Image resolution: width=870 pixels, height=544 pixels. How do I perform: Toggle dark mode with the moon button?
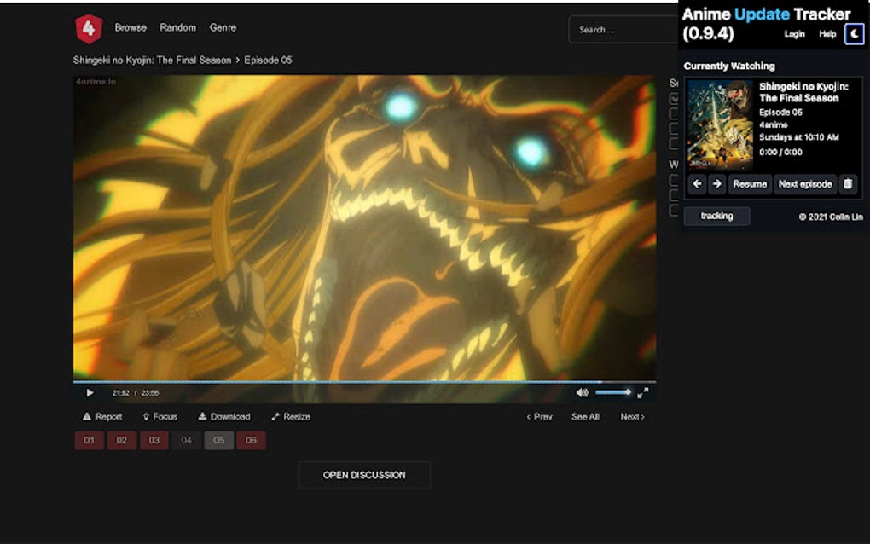pyautogui.click(x=854, y=34)
